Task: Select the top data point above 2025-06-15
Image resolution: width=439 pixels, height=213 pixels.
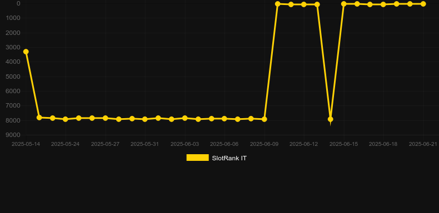Action: [x=344, y=4]
